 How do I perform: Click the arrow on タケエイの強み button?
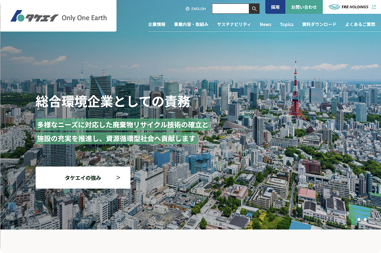point(118,177)
